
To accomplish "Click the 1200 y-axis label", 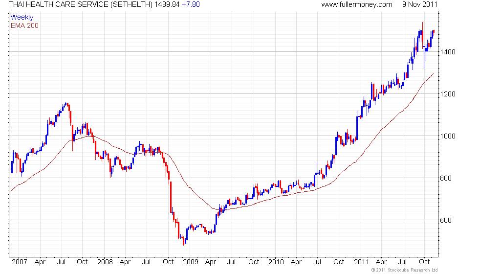I will [x=448, y=94].
